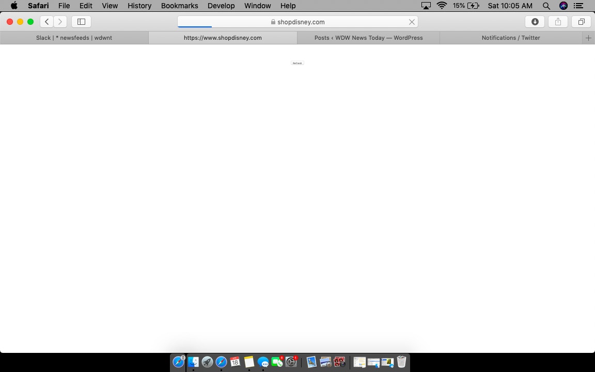Open the File menu

(x=64, y=6)
